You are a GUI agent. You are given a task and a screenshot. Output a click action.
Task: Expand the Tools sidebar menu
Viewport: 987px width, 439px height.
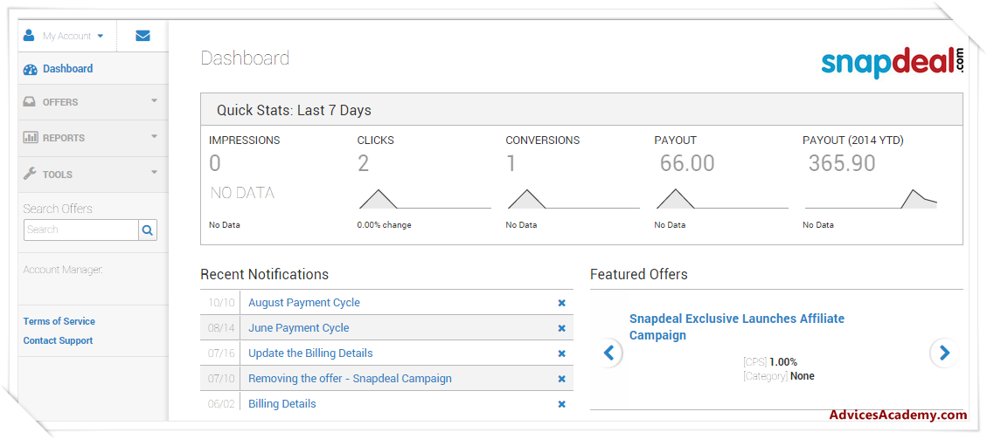tap(92, 175)
